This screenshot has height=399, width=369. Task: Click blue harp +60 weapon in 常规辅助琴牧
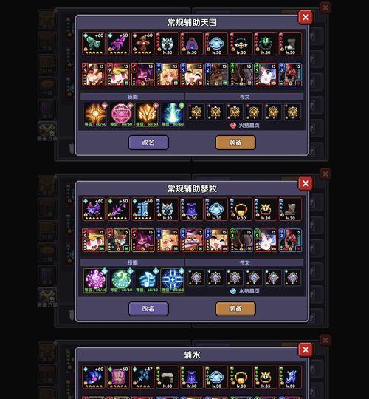143,209
